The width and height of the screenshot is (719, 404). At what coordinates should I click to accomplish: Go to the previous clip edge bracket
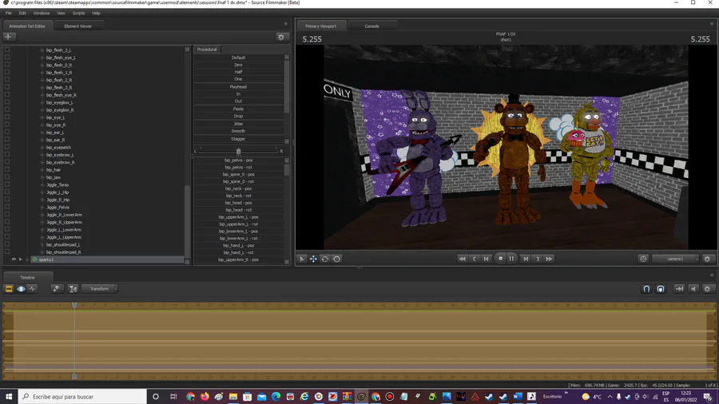click(x=475, y=259)
